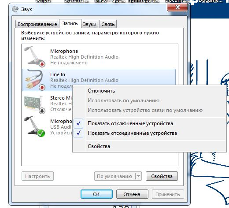Open Свойства from the context menu
The height and width of the screenshot is (208, 229).
[x=99, y=146]
